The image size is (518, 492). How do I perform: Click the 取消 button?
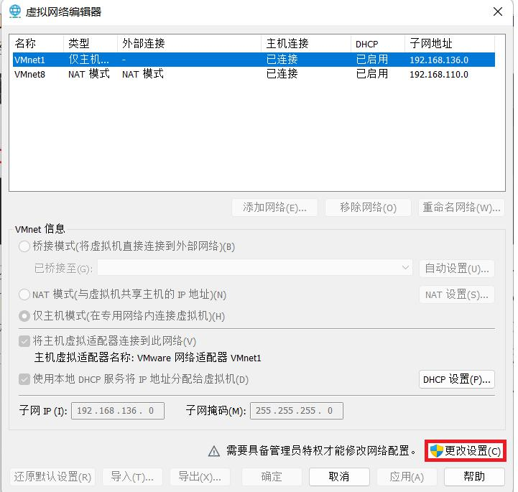coord(339,477)
